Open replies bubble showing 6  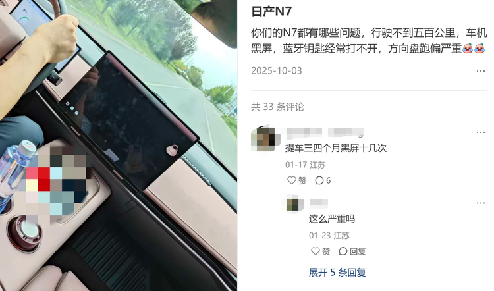click(x=323, y=180)
